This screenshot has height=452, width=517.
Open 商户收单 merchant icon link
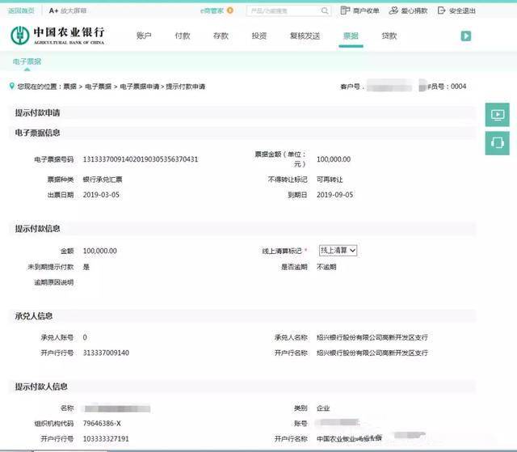(x=345, y=11)
